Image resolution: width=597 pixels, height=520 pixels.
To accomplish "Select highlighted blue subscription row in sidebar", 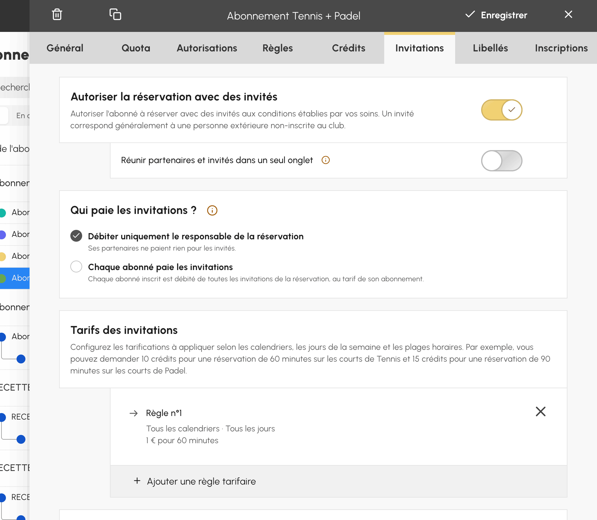I will point(15,278).
